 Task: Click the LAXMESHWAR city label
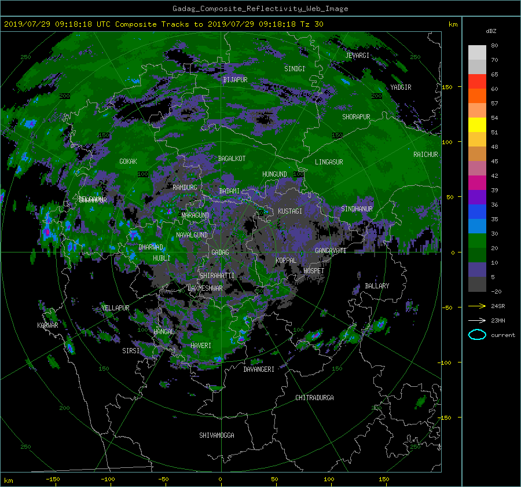[x=205, y=288]
